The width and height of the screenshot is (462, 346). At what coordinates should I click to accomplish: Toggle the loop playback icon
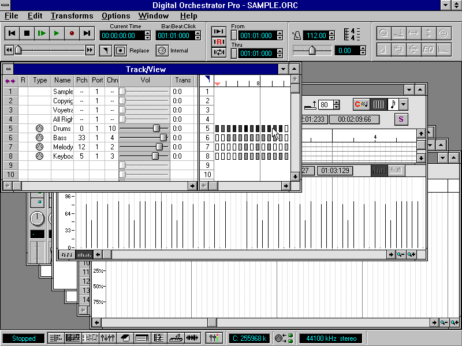pyautogui.click(x=219, y=52)
